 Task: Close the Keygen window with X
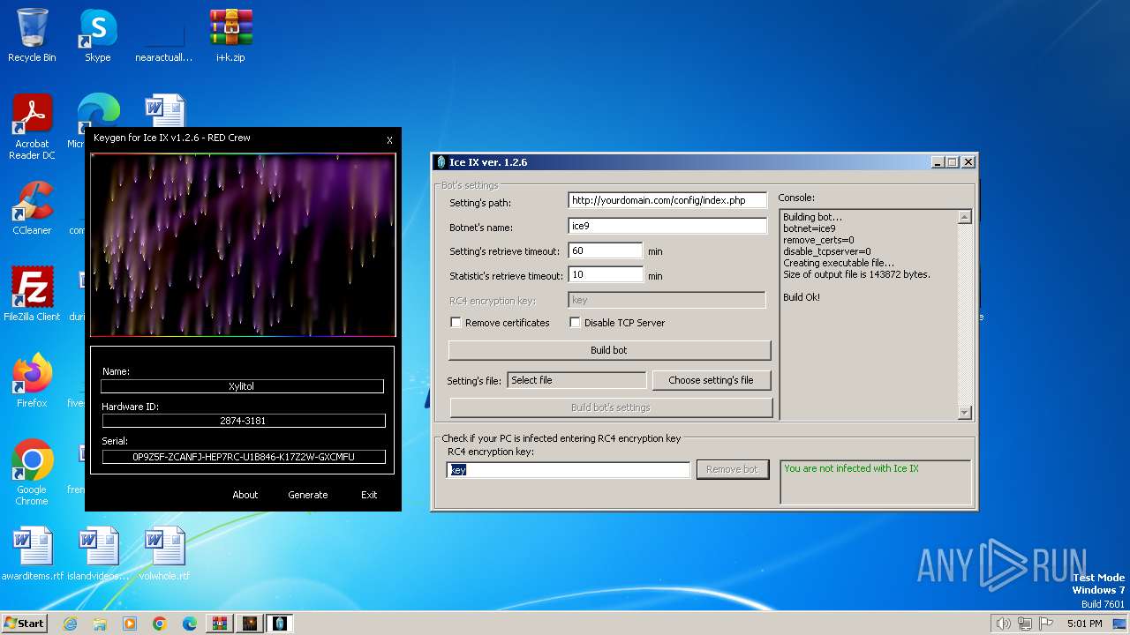point(389,140)
